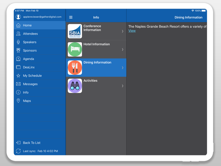Image resolution: width=221 pixels, height=166 pixels.
Task: Tap the applereviewer@gatherdigital.com account email
Action: [42, 17]
